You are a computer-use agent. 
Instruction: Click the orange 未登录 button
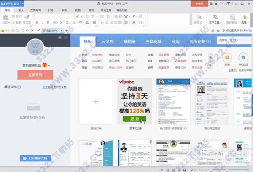(199, 3)
